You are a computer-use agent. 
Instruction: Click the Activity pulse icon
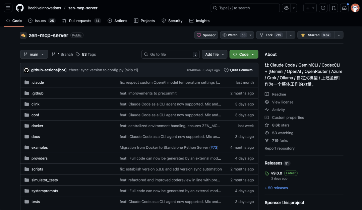tap(267, 110)
